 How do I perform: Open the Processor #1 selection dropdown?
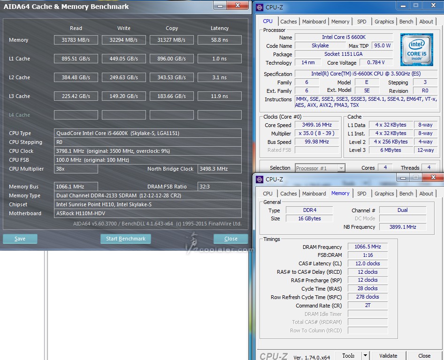click(x=320, y=168)
